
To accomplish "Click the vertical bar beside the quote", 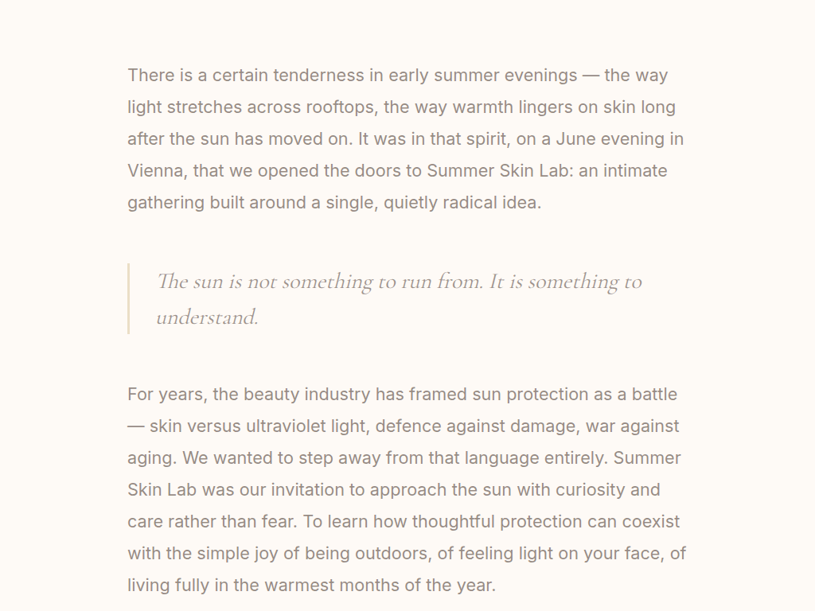I will pyautogui.click(x=128, y=298).
